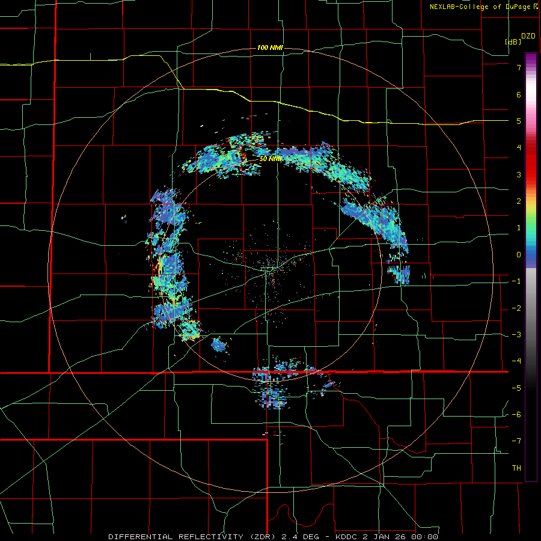Image resolution: width=541 pixels, height=541 pixels.
Task: Select the -4 value on the color scale
Action: point(516,361)
